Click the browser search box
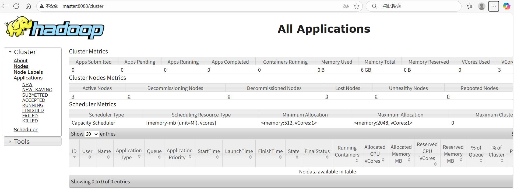The width and height of the screenshot is (514, 189). tap(414, 6)
